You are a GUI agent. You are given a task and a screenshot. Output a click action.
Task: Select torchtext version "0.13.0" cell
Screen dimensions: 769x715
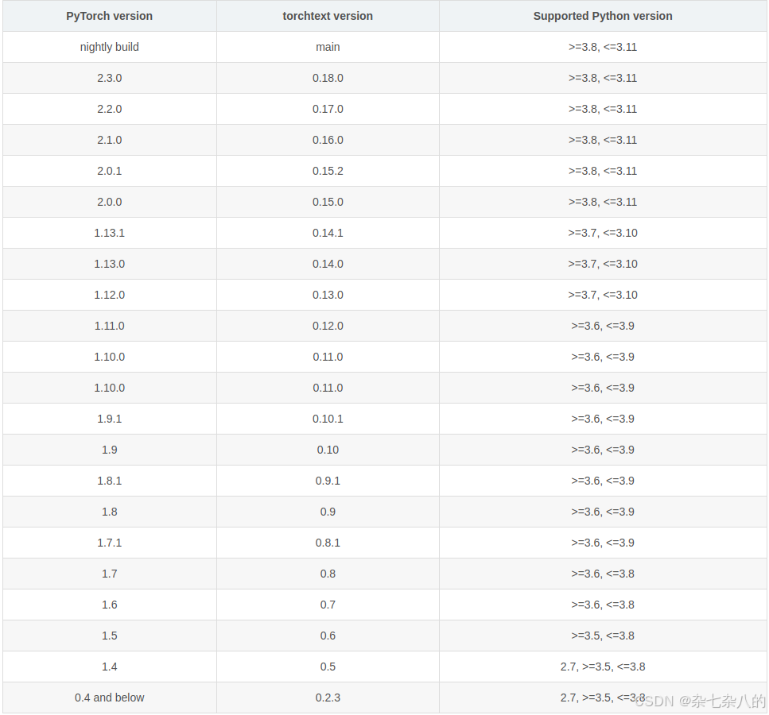click(x=328, y=295)
